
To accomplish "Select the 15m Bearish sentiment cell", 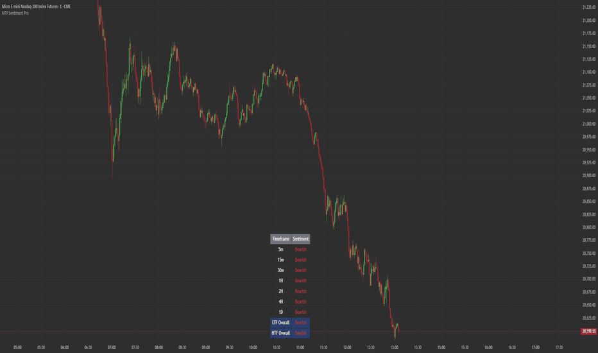I will point(300,260).
